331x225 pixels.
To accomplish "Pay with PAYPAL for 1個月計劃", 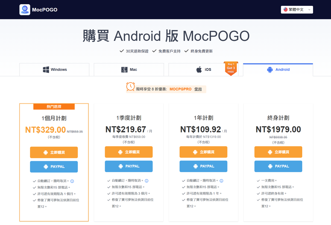I will click(x=54, y=167).
